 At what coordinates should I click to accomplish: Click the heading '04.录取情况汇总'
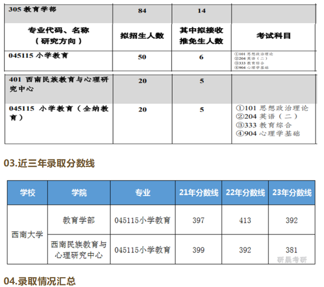tap(40, 281)
